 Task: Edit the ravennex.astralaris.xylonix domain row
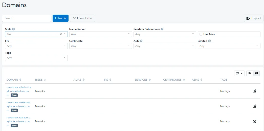click(254, 91)
